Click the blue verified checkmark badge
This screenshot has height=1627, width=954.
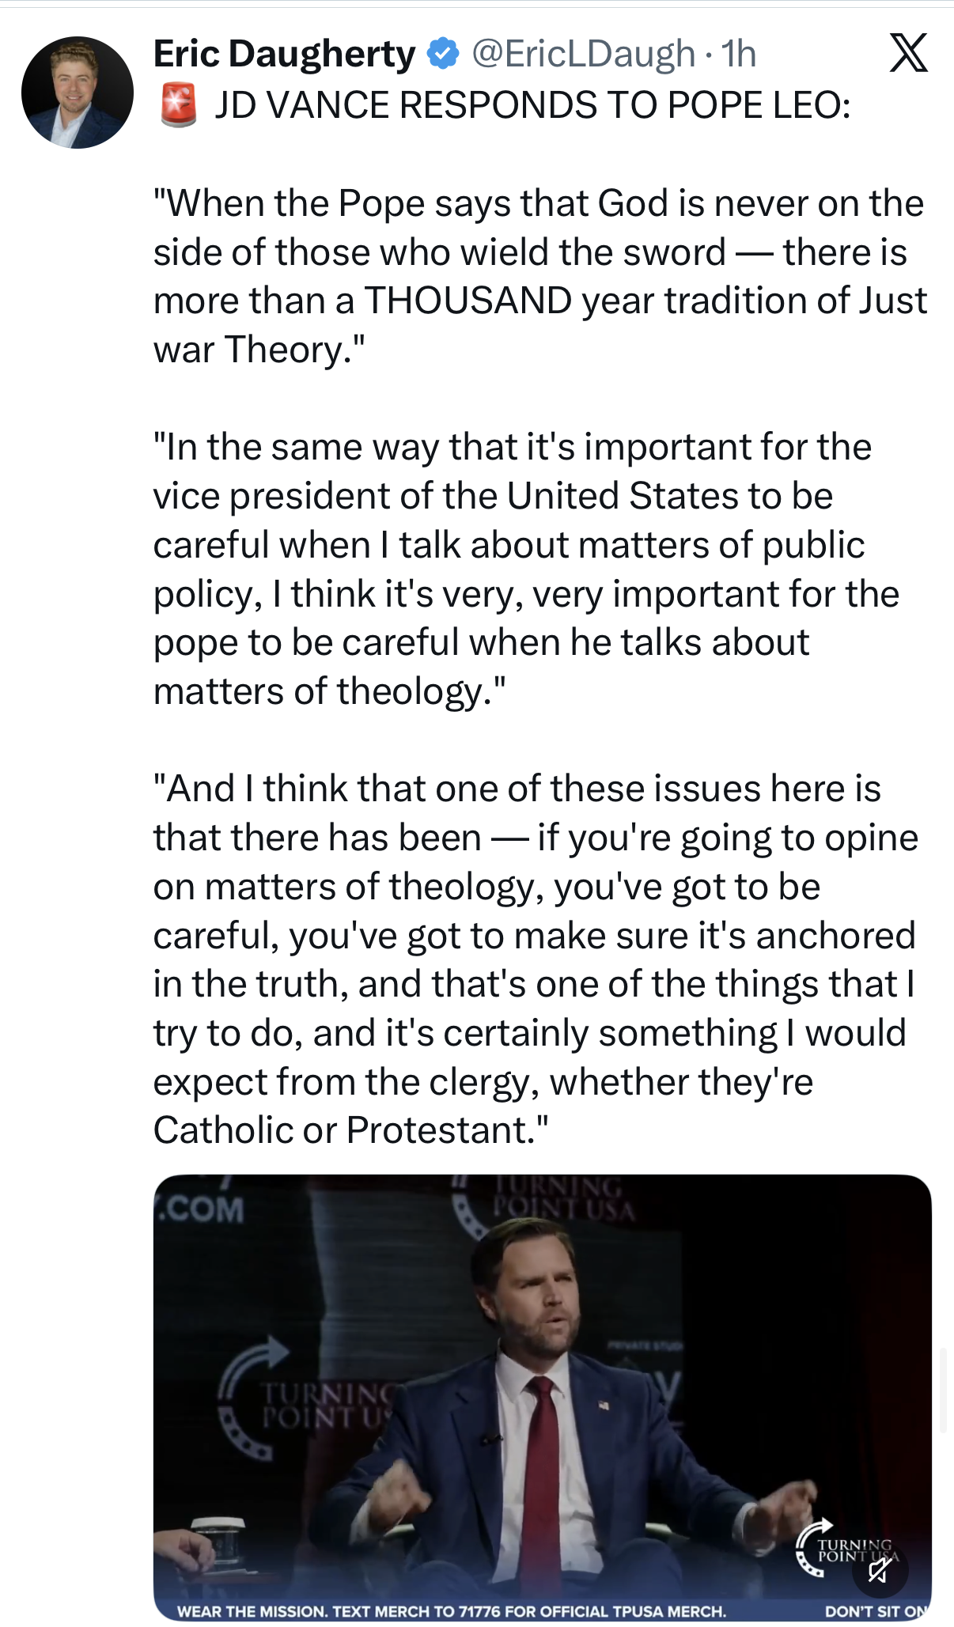[x=443, y=54]
